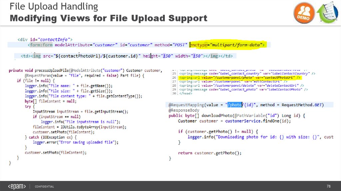Viewport: 341px width, 191px height.
Task: Click method="POST" attribute in form tag
Action: (171, 45)
